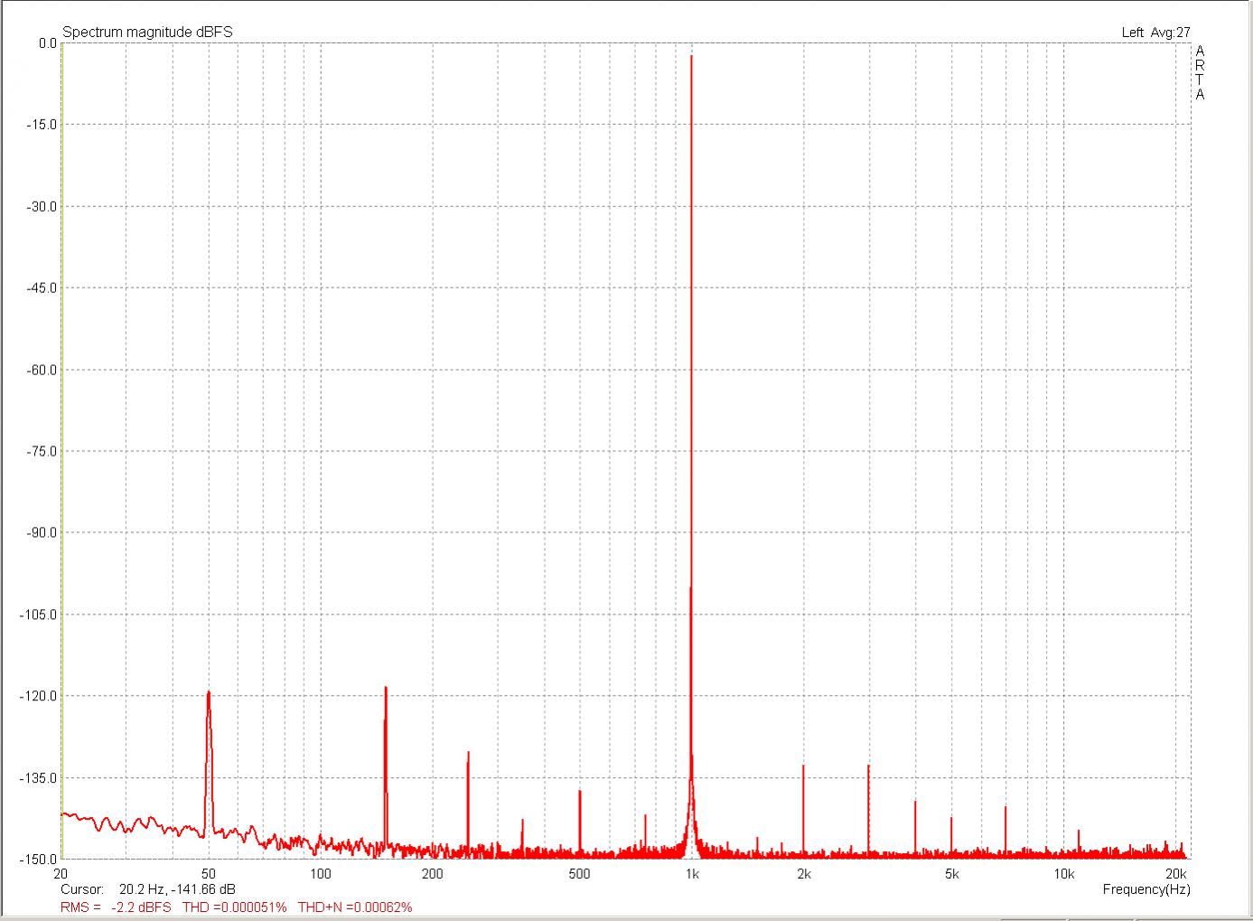Click the 'THD =0.000051%' readout
The image size is (1253, 921).
point(235,907)
